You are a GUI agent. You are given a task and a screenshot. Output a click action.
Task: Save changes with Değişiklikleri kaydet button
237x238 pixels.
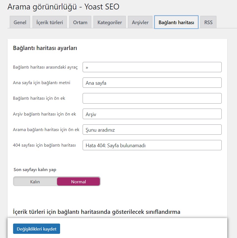(x=36, y=229)
